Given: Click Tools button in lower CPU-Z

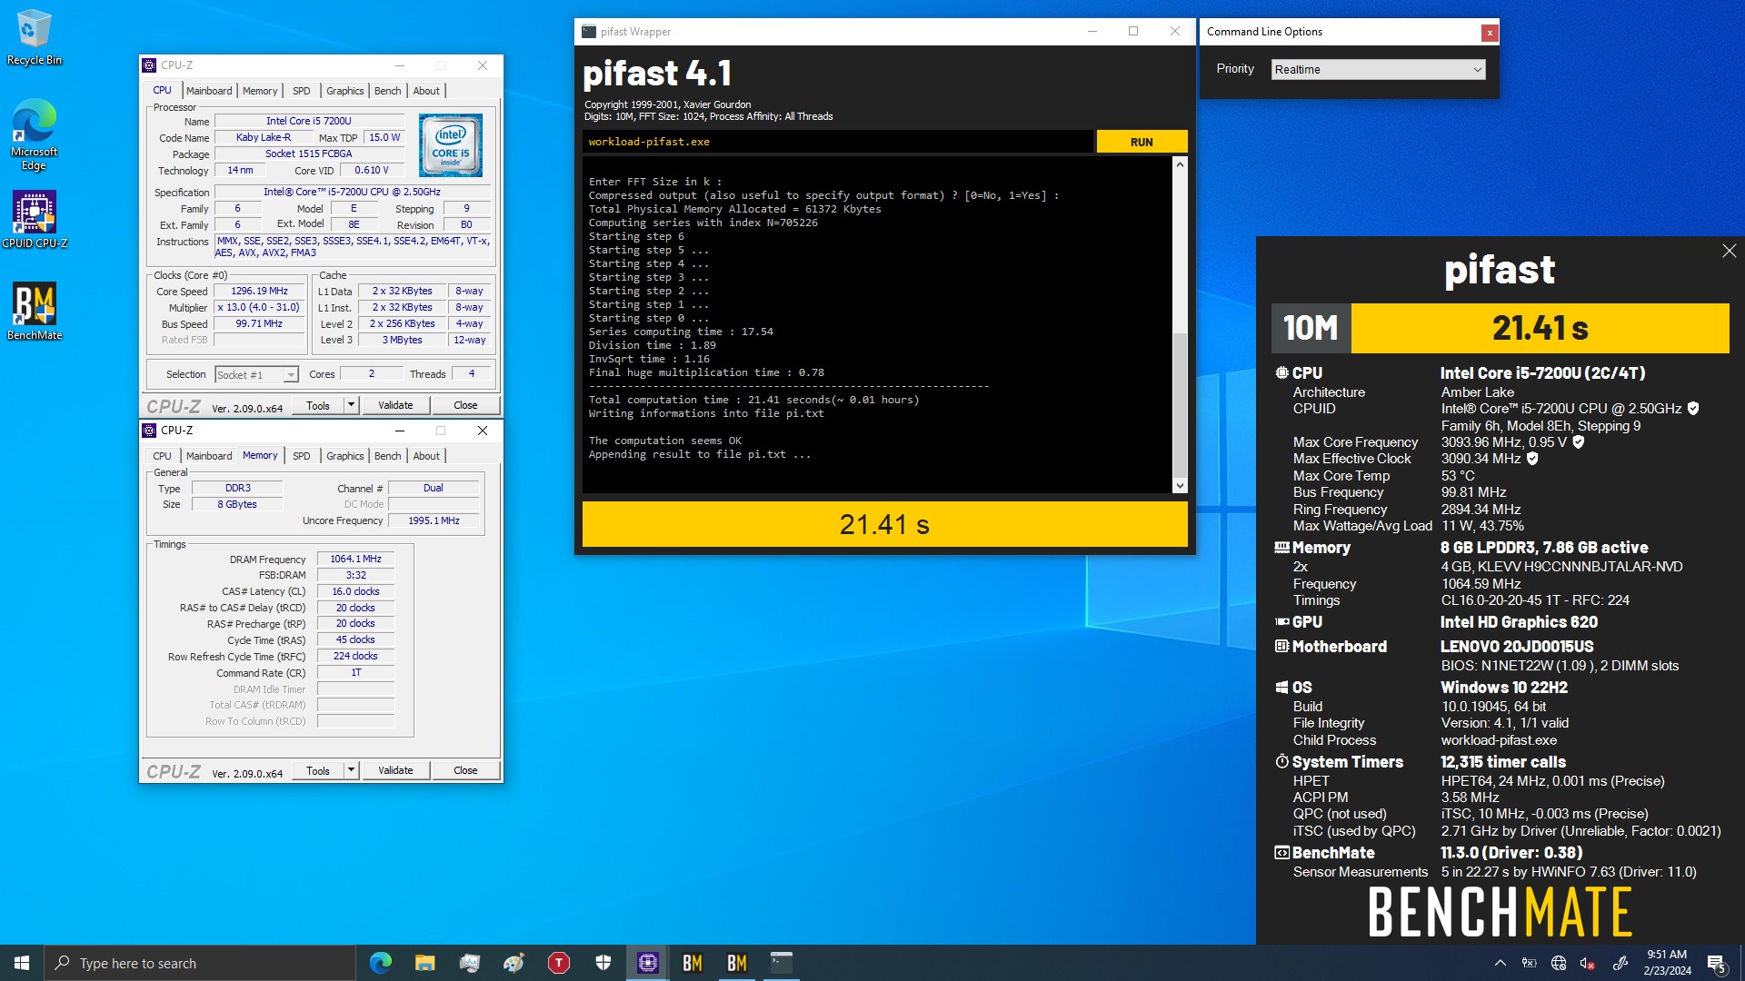Looking at the screenshot, I should pos(318,770).
